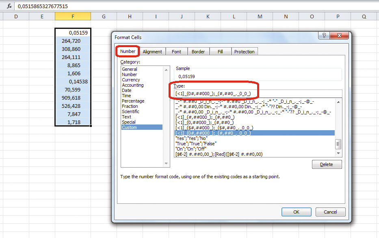This screenshot has height=238, width=379.
Task: Open the Font tab
Action: click(176, 51)
